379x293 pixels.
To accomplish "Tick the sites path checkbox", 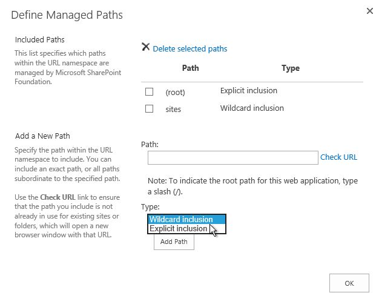I will click(149, 109).
